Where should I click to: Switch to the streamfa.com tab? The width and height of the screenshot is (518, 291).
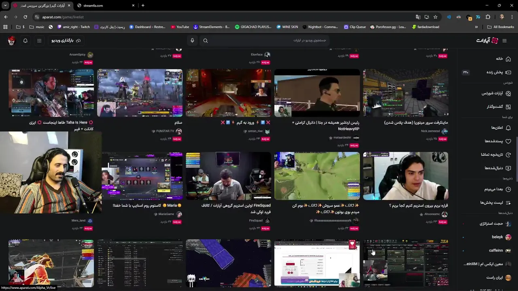click(x=105, y=6)
